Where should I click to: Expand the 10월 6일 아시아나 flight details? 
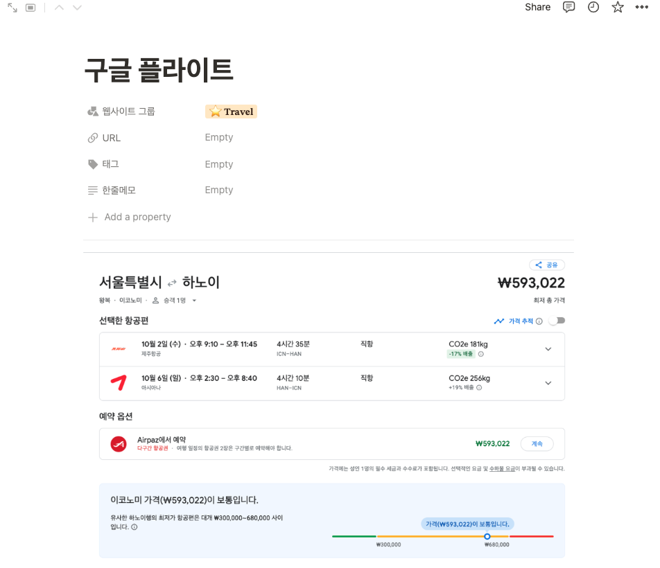[548, 383]
